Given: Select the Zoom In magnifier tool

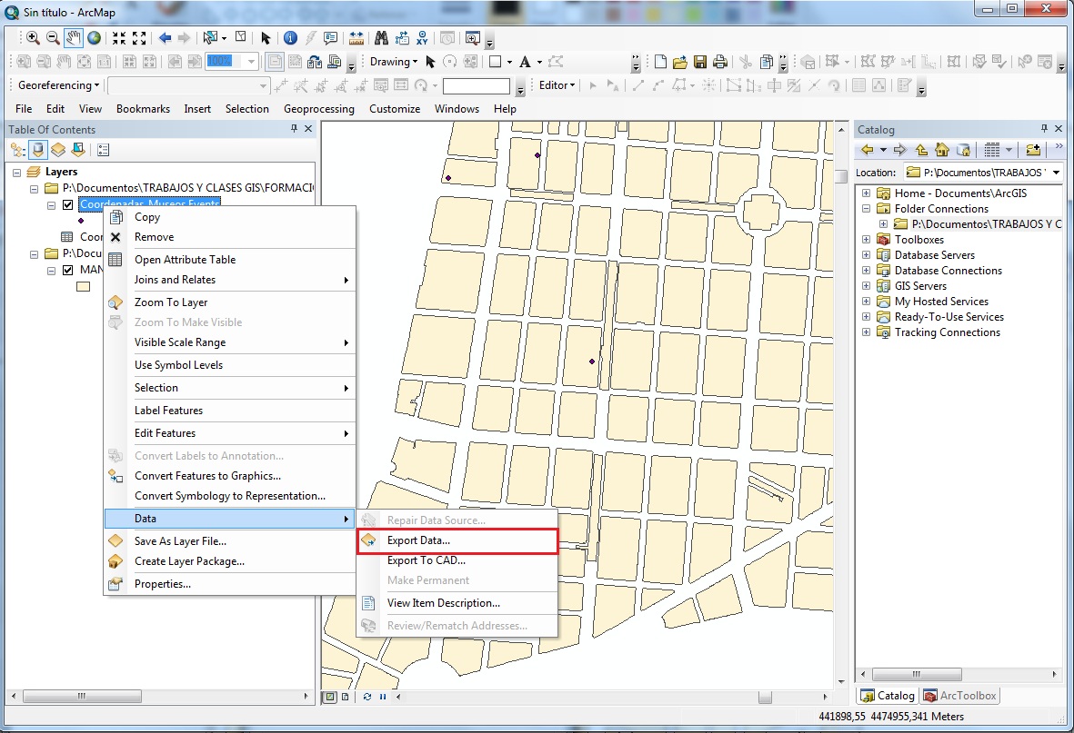Looking at the screenshot, I should click(x=33, y=37).
